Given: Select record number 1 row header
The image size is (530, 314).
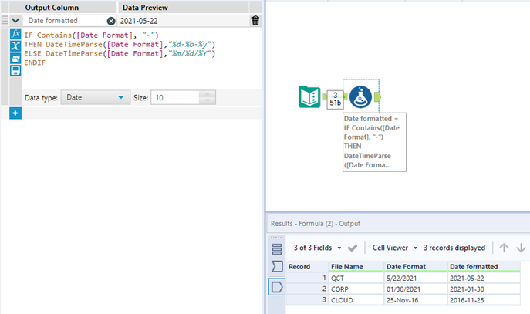Looking at the screenshot, I should [307, 279].
